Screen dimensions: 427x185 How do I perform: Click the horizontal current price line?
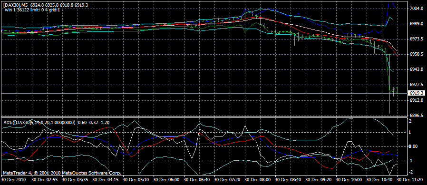pyautogui.click(x=204, y=94)
